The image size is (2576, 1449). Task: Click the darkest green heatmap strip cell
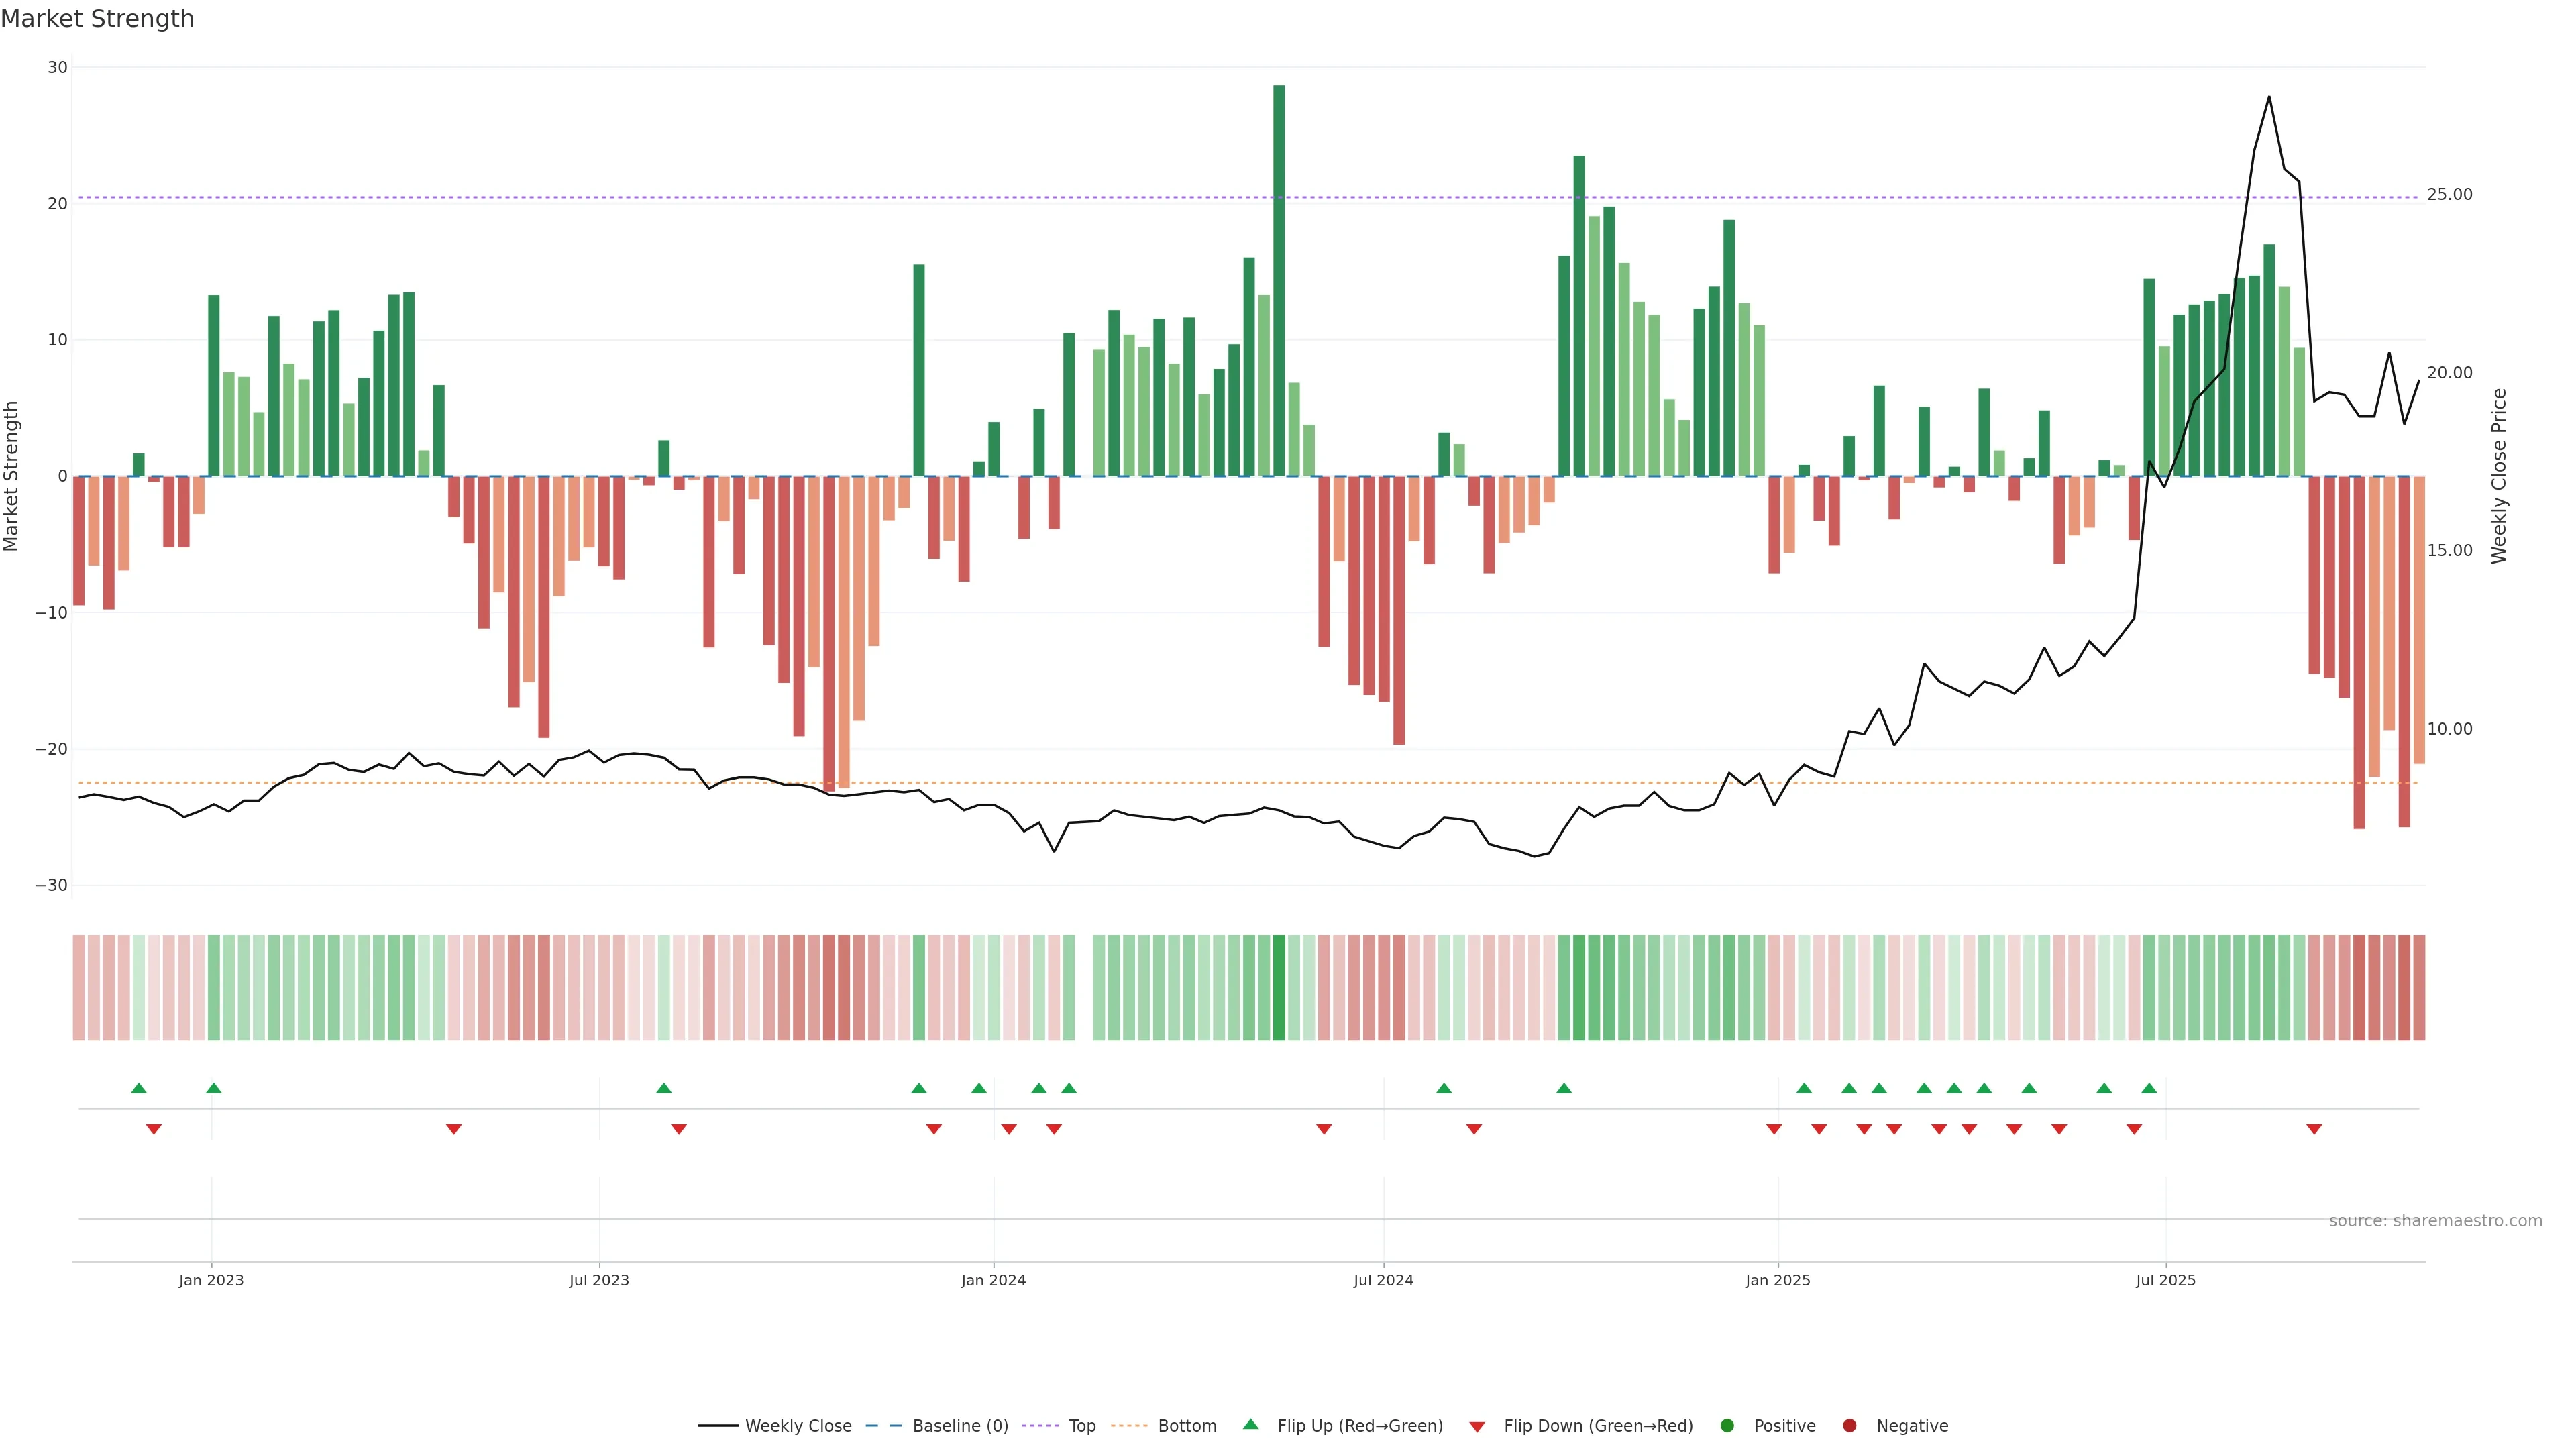coord(1279,987)
